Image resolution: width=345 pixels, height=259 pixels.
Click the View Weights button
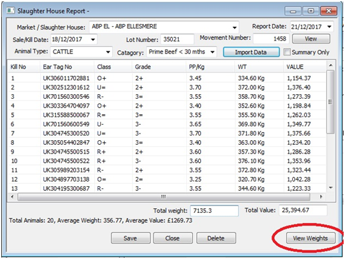[310, 238]
